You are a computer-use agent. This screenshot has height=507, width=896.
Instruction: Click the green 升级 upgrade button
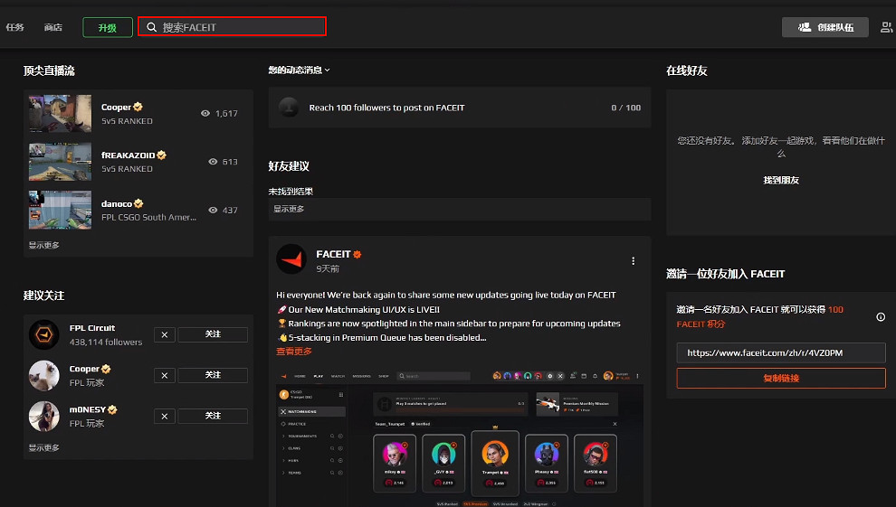(108, 27)
